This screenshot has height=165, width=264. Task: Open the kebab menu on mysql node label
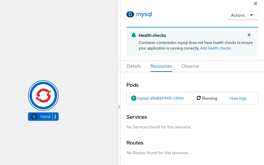[55, 117]
